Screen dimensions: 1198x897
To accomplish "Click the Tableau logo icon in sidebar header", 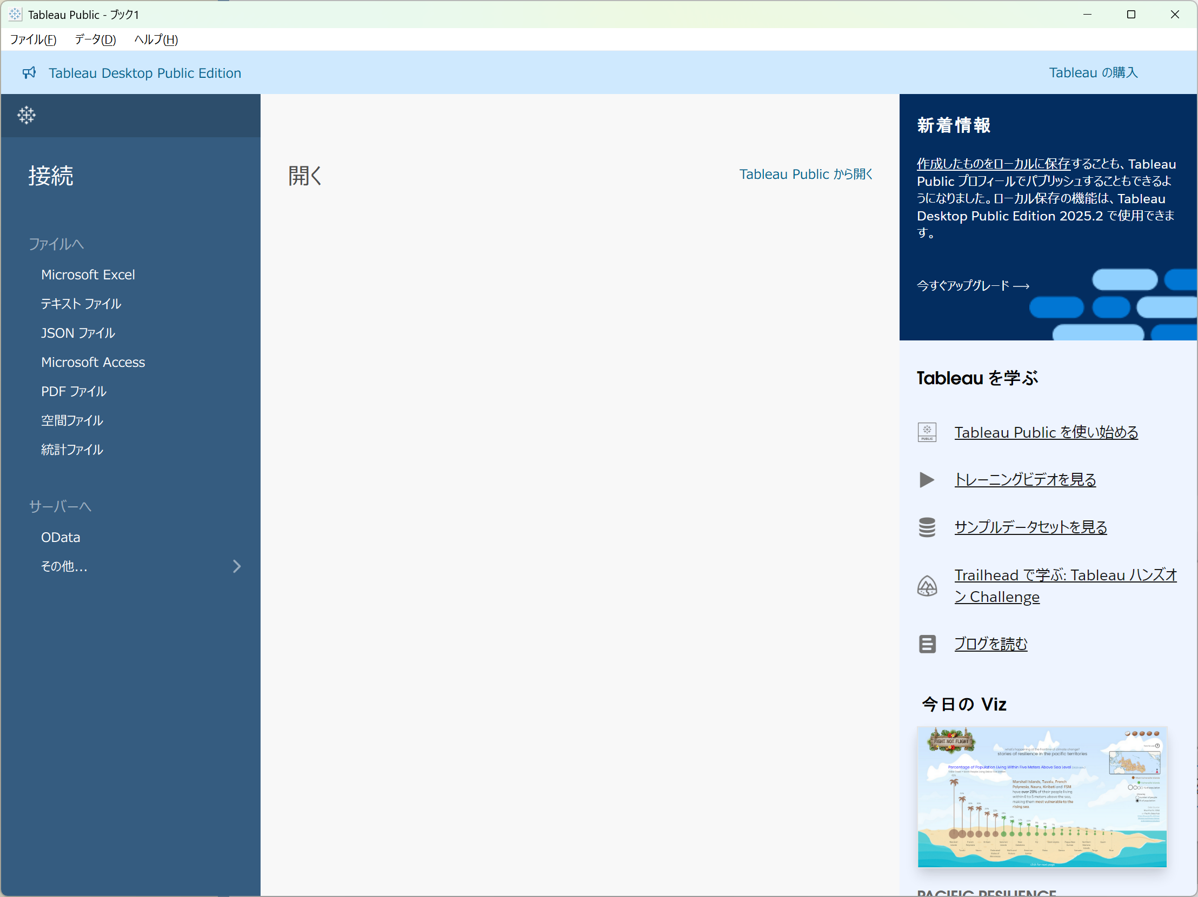I will [26, 115].
